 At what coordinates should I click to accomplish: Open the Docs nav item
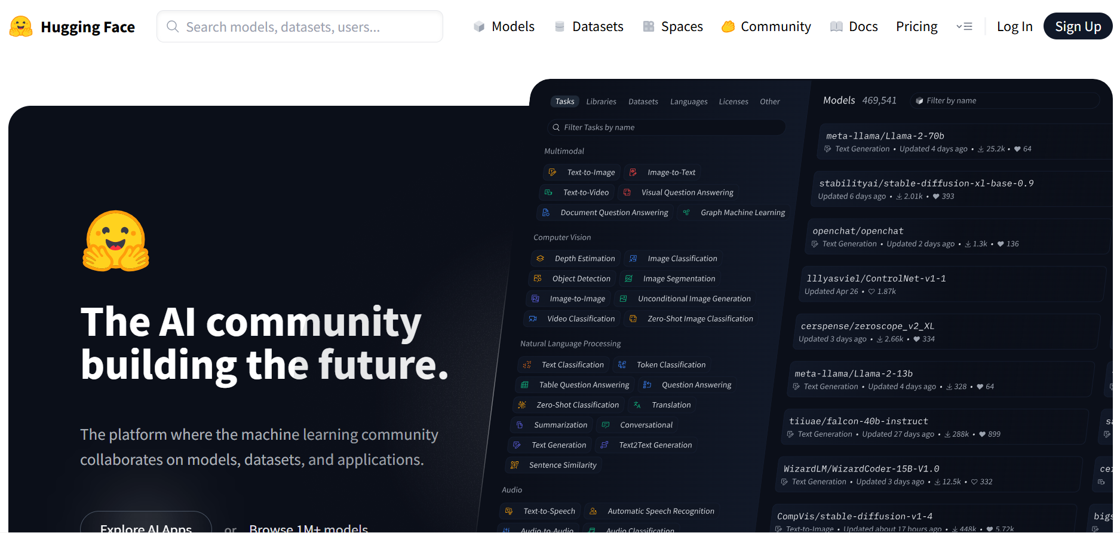click(x=854, y=26)
